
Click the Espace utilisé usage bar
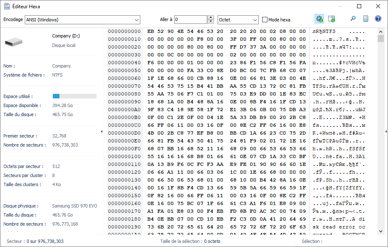74,96
